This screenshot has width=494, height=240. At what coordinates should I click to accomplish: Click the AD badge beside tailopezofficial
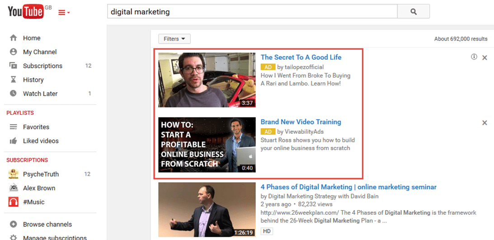click(268, 67)
